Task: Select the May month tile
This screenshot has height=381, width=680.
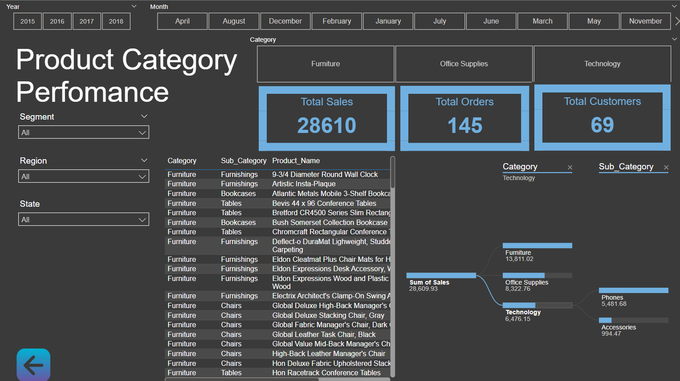Action: coord(594,21)
